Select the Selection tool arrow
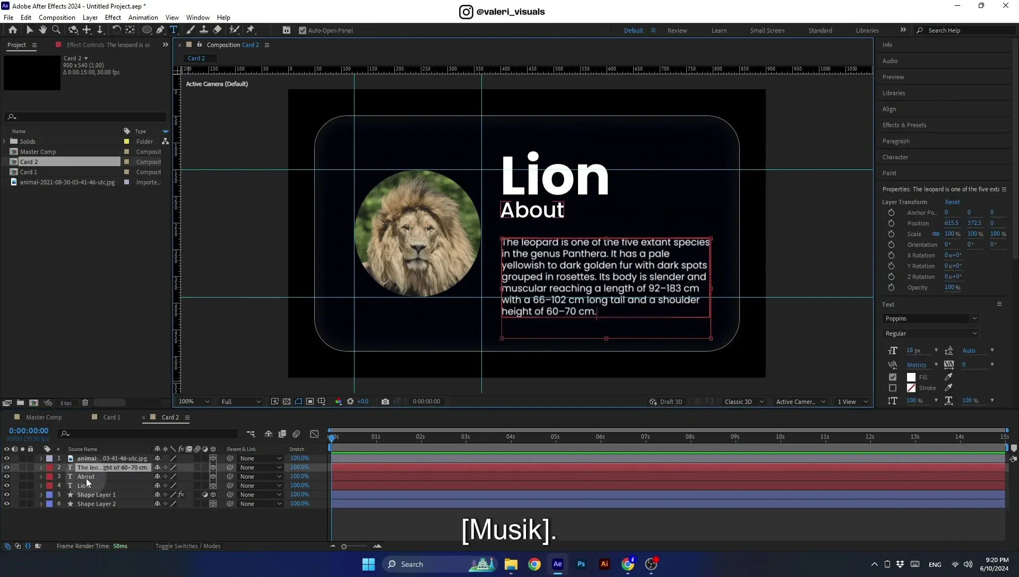Screen dimensions: 1019x577 point(30,30)
